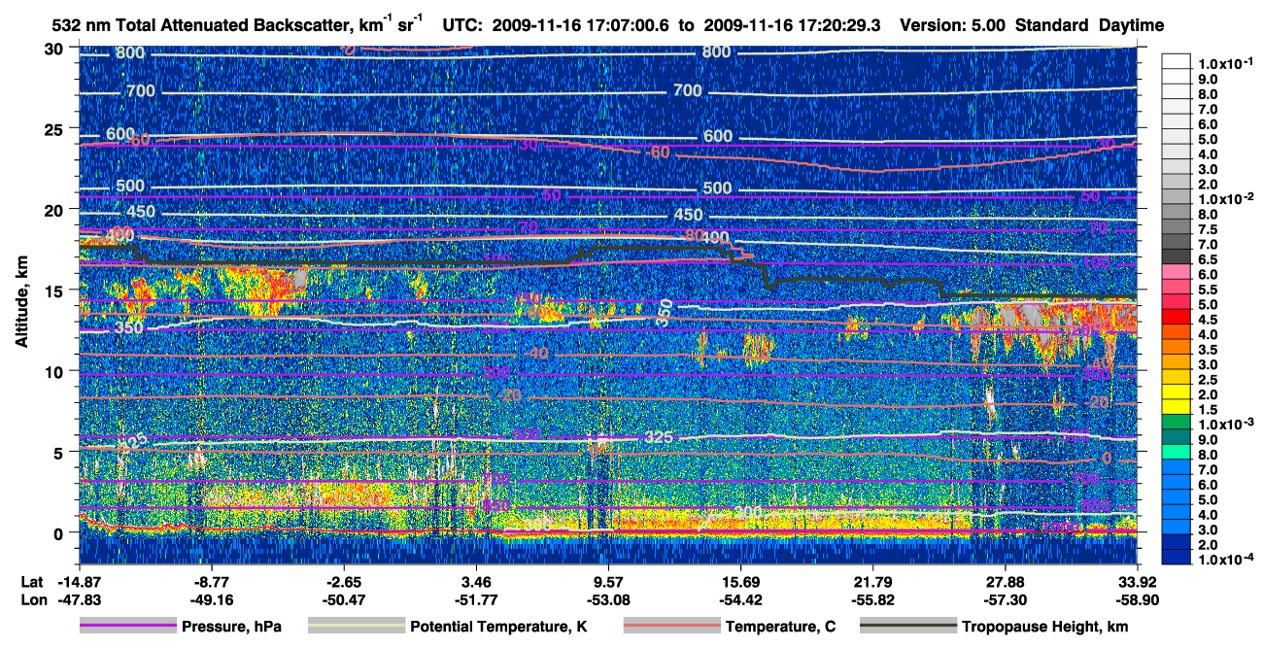This screenshot has height=648, width=1263.
Task: Click the colorbar label 1.0x10-4
Action: click(1224, 562)
